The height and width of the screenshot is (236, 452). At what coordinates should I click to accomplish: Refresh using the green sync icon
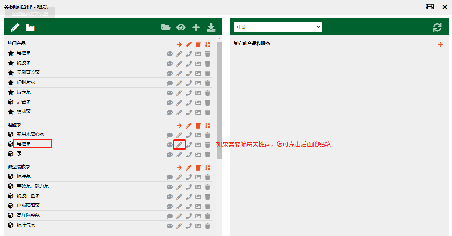coord(437,27)
